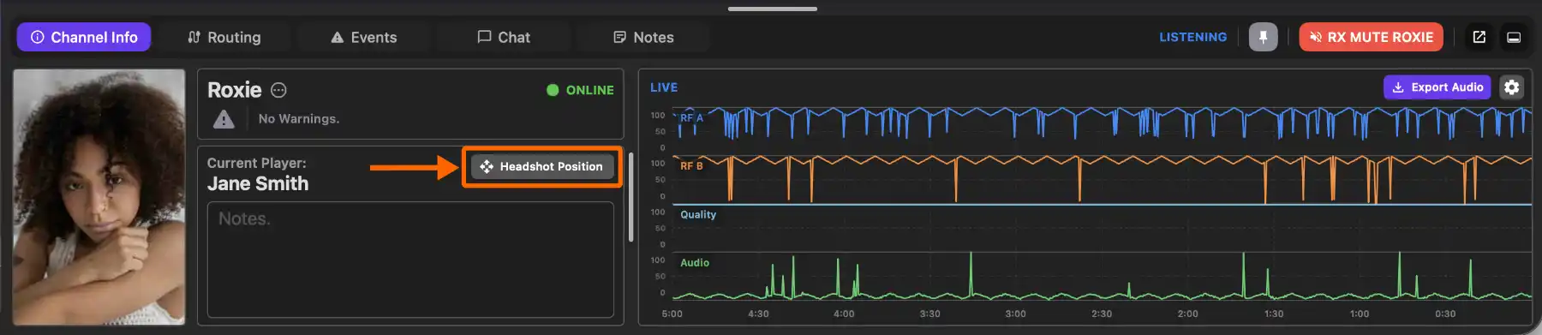
Task: Click the LISTENING status label
Action: (1192, 37)
